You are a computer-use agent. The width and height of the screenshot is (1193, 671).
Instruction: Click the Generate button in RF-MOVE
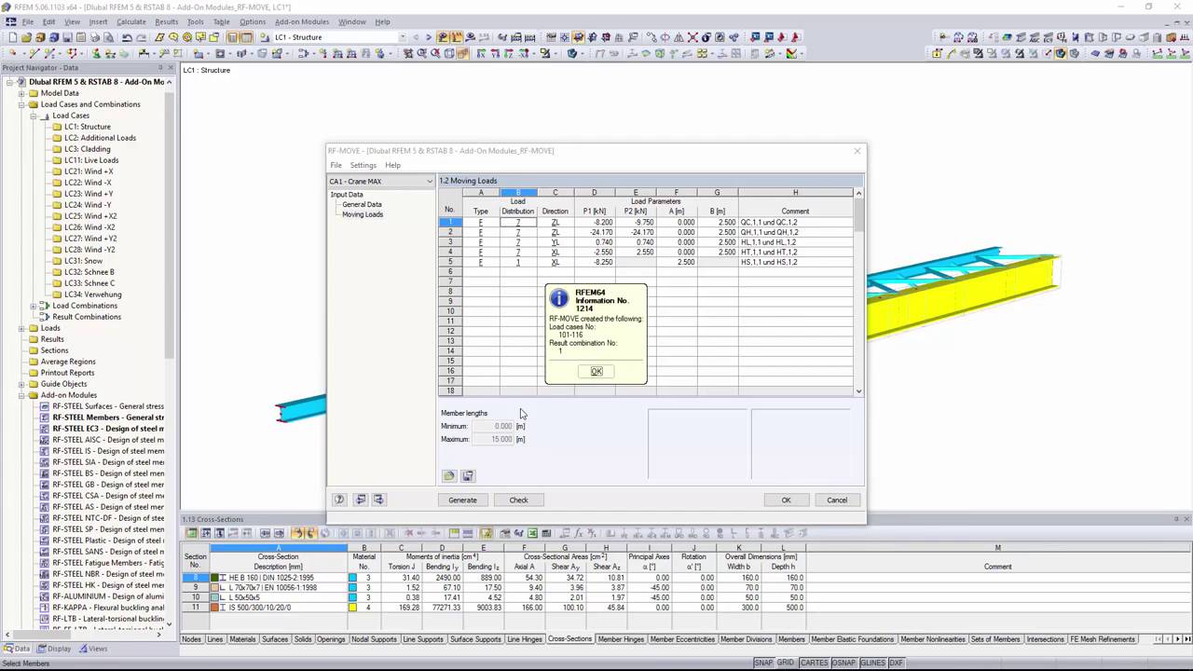coord(462,500)
